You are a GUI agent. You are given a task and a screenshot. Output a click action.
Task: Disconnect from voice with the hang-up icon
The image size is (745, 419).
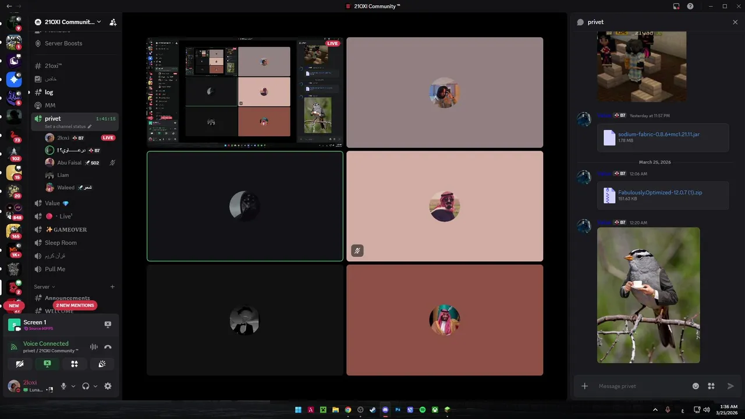pos(108,347)
